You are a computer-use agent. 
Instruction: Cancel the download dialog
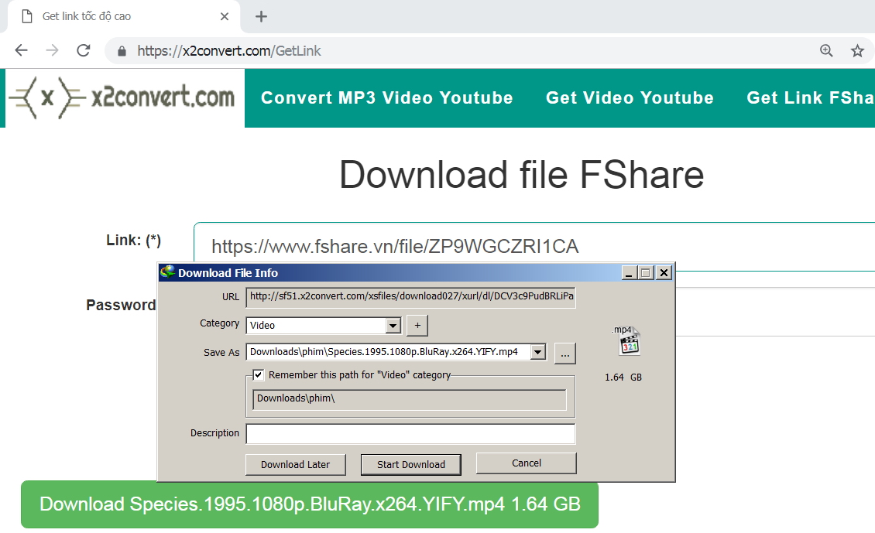click(x=527, y=463)
